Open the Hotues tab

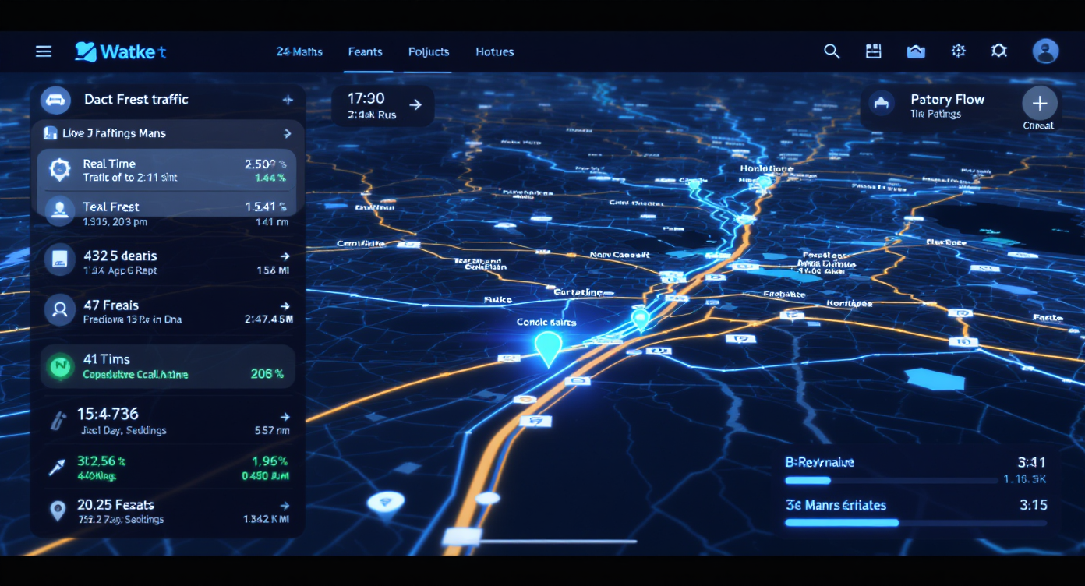click(494, 52)
